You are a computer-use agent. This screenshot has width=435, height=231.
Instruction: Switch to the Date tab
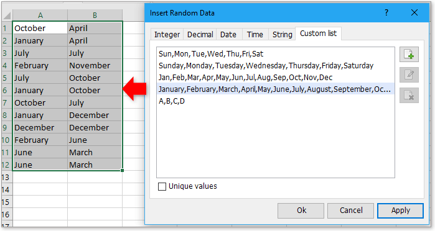pyautogui.click(x=228, y=35)
